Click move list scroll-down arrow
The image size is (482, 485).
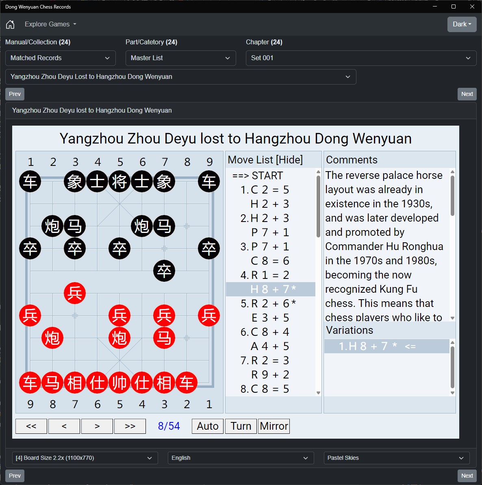coord(319,393)
